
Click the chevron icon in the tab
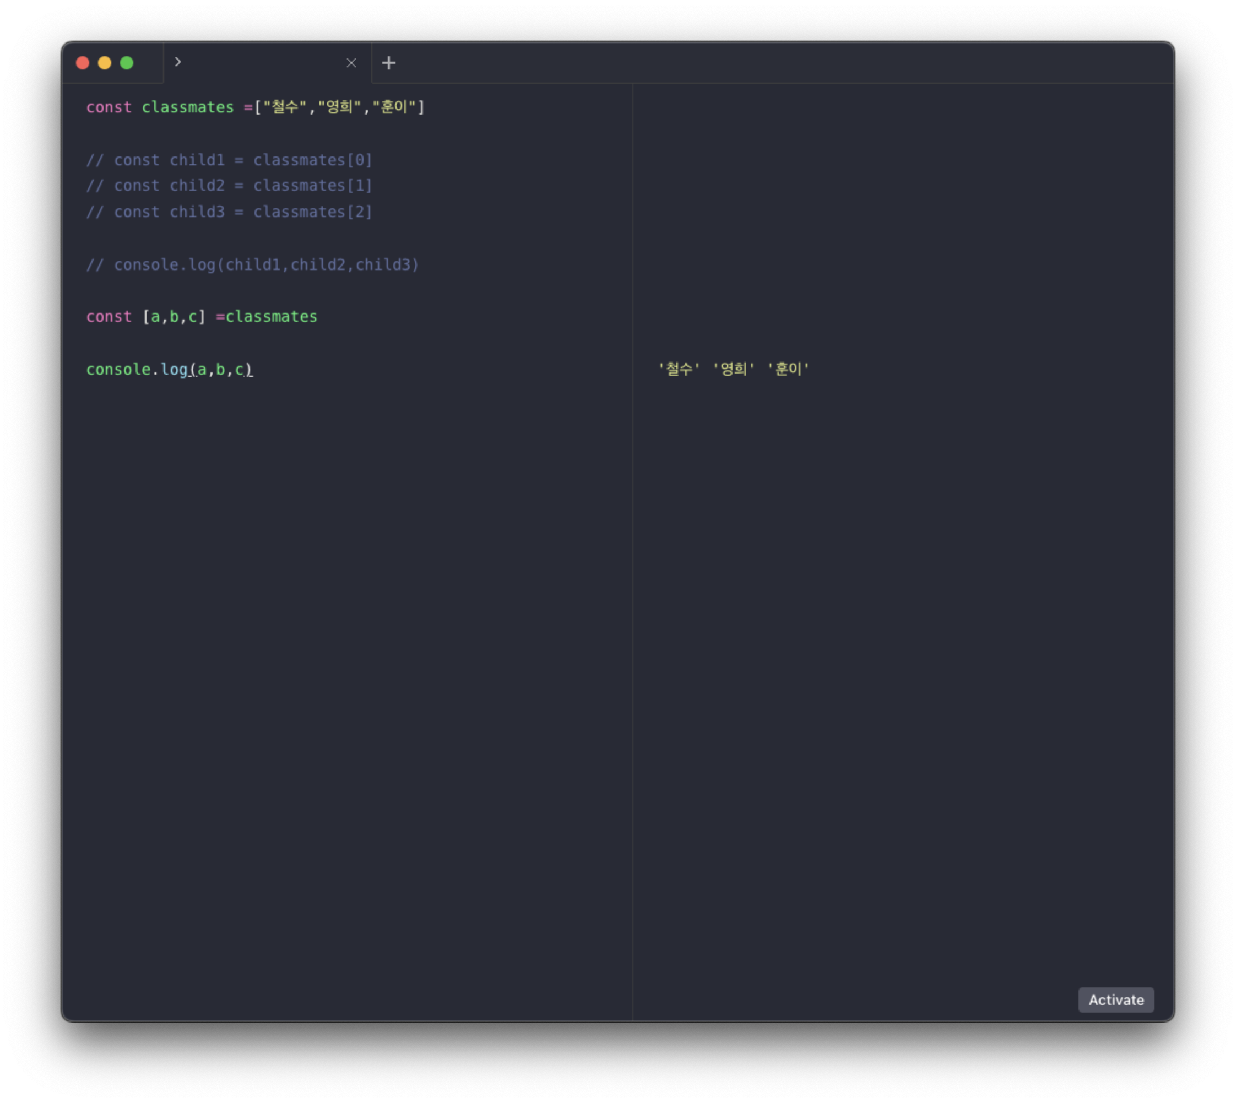pyautogui.click(x=177, y=62)
